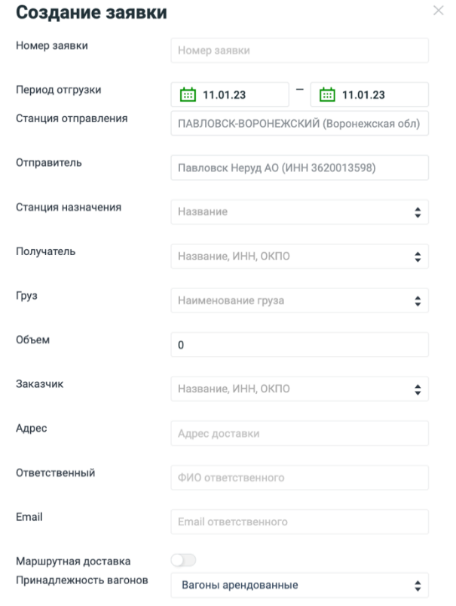
Task: Click the Принадлежность вагонов dropdown arrows
Action: click(x=418, y=585)
